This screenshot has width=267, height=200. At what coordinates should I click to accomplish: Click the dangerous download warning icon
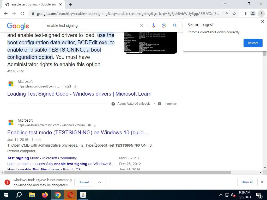coord(7,182)
